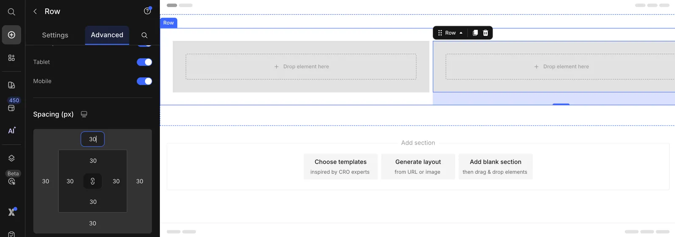The height and width of the screenshot is (237, 675).
Task: Click the top margin input field
Action: tap(93, 139)
